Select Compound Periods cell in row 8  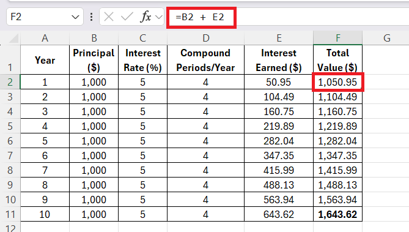pos(206,170)
